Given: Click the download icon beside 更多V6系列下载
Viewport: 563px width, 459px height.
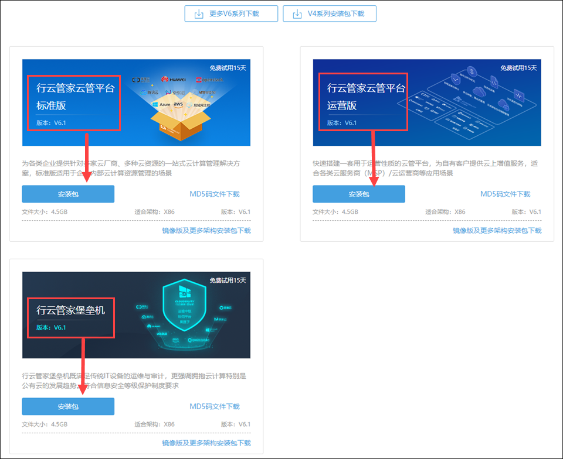Looking at the screenshot, I should pos(199,13).
